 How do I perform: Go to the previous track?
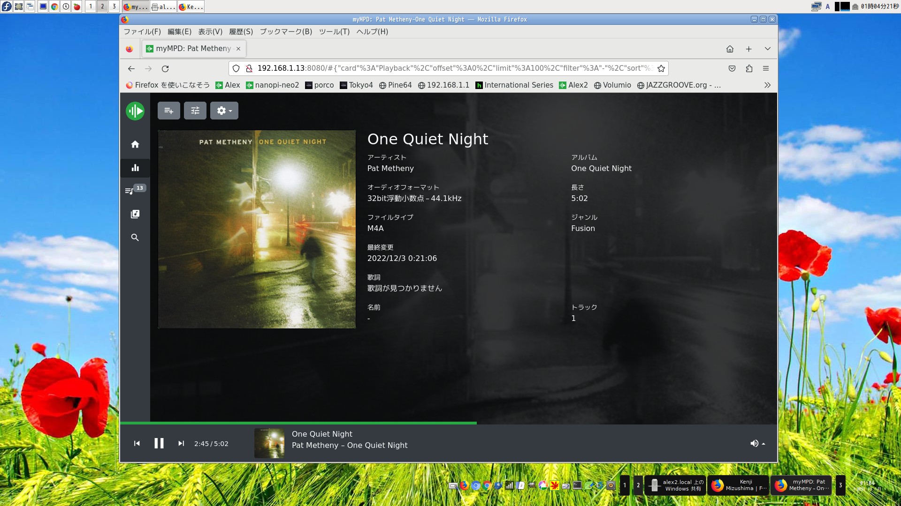click(137, 443)
